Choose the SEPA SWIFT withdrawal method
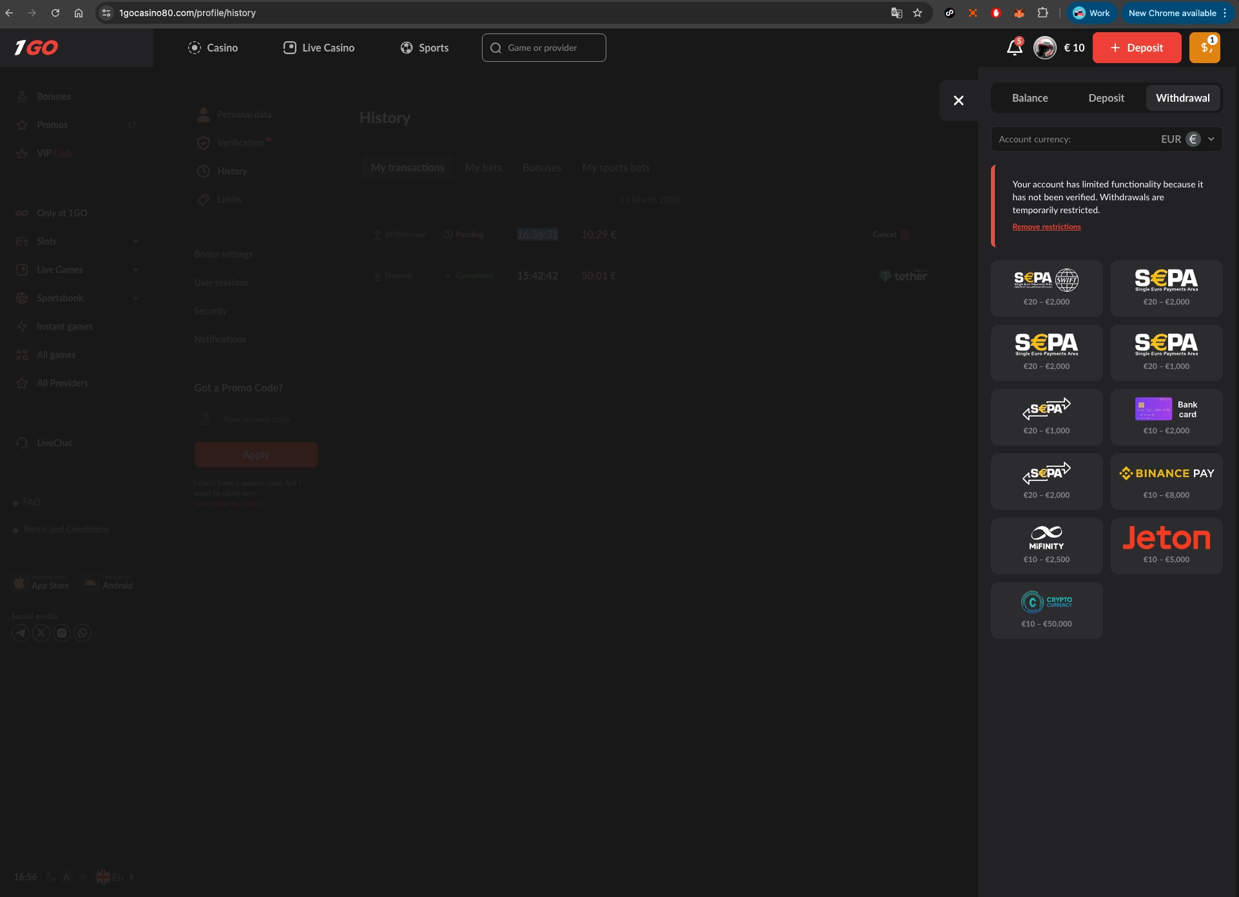This screenshot has width=1239, height=897. (x=1046, y=288)
